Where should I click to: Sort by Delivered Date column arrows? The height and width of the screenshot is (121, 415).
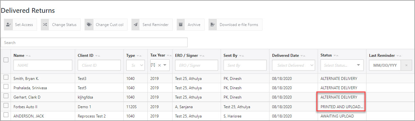click(303, 56)
